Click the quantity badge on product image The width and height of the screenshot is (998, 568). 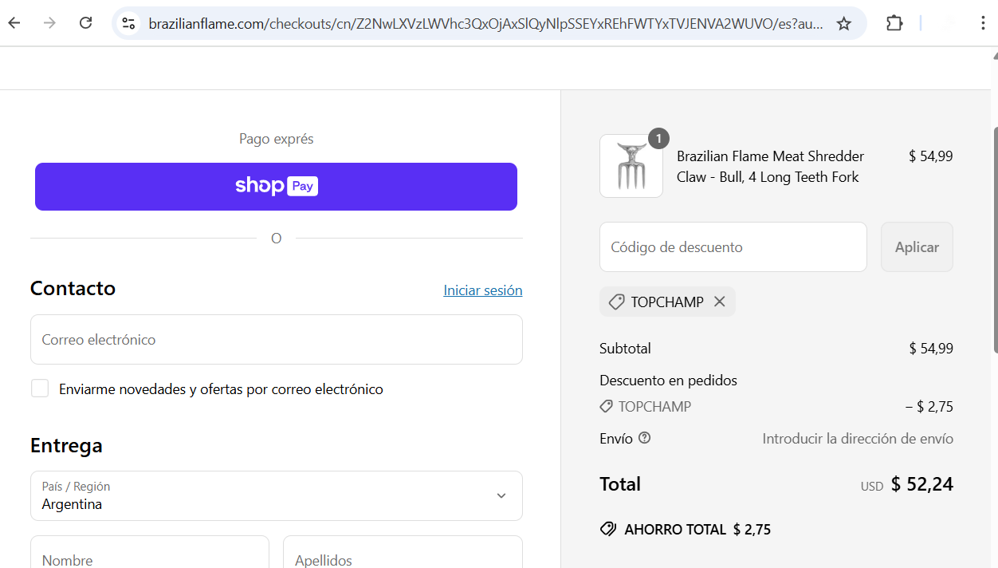pos(658,139)
